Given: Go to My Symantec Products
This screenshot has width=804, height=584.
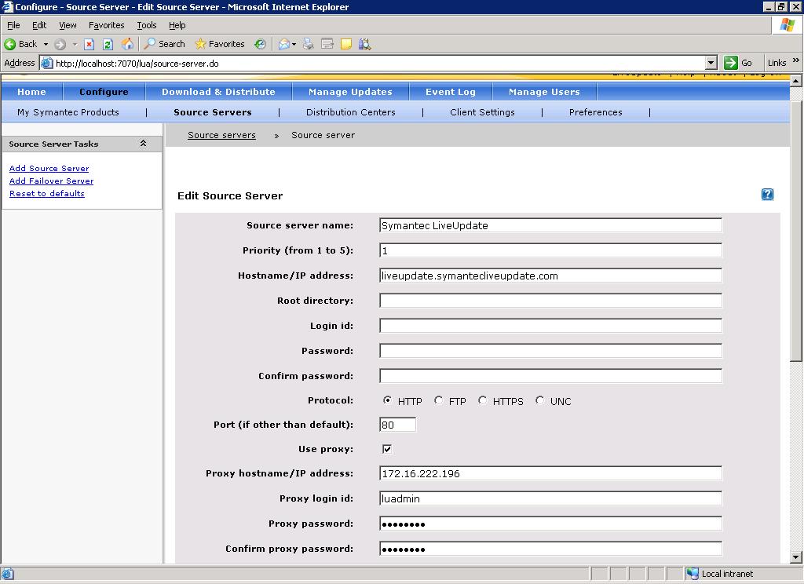Looking at the screenshot, I should pos(68,112).
